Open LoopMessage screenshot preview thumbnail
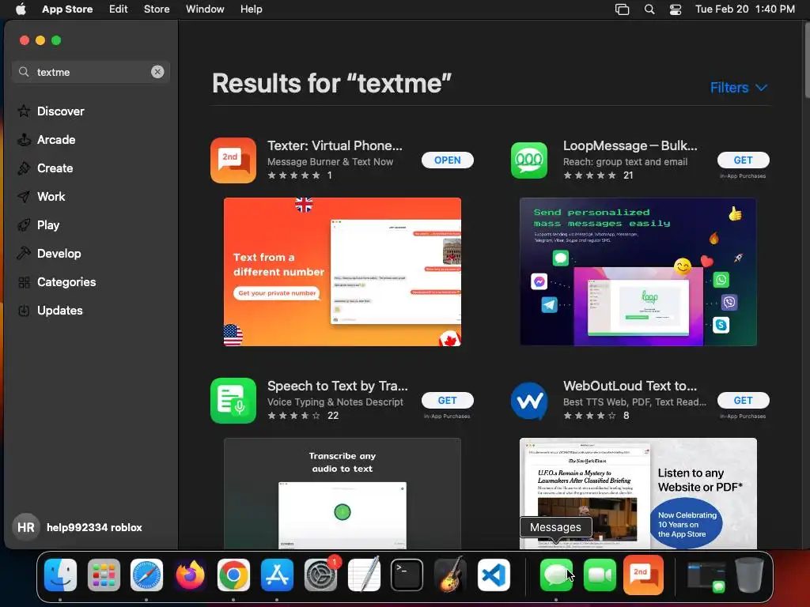This screenshot has height=607, width=810. [x=638, y=272]
